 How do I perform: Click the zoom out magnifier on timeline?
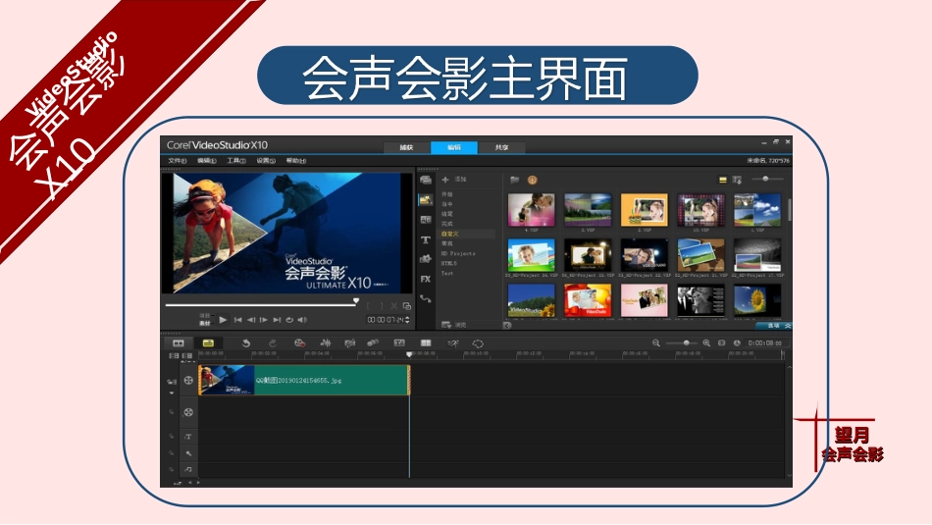[x=656, y=343]
